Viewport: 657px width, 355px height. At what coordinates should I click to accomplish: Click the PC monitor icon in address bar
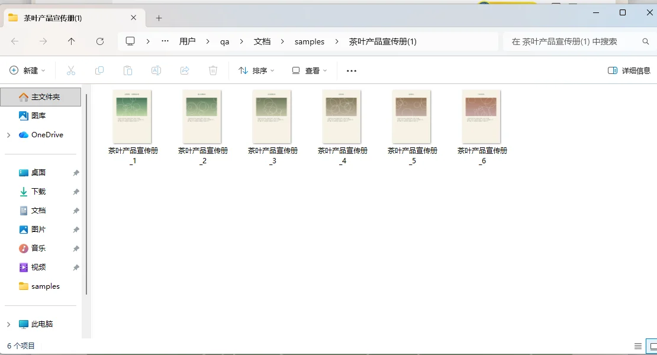(130, 41)
